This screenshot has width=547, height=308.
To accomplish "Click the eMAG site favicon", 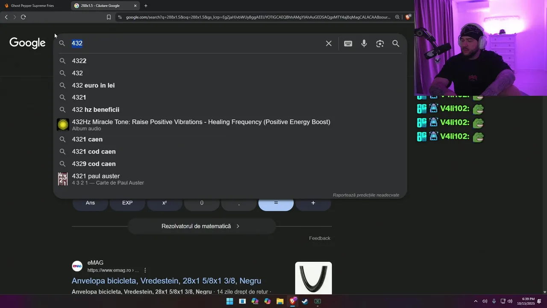I will click(77, 266).
